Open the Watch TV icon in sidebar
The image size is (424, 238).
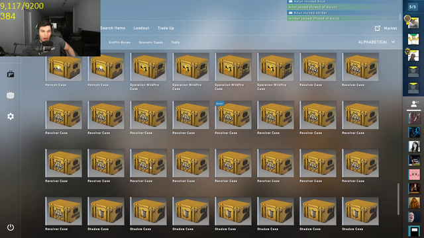pyautogui.click(x=11, y=95)
